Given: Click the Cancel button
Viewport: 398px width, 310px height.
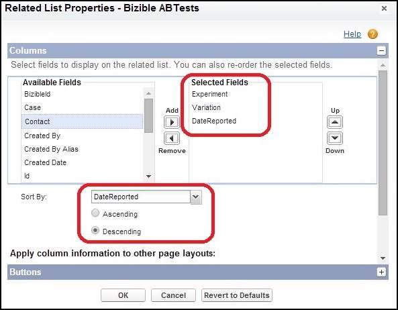Looking at the screenshot, I should click(x=173, y=295).
